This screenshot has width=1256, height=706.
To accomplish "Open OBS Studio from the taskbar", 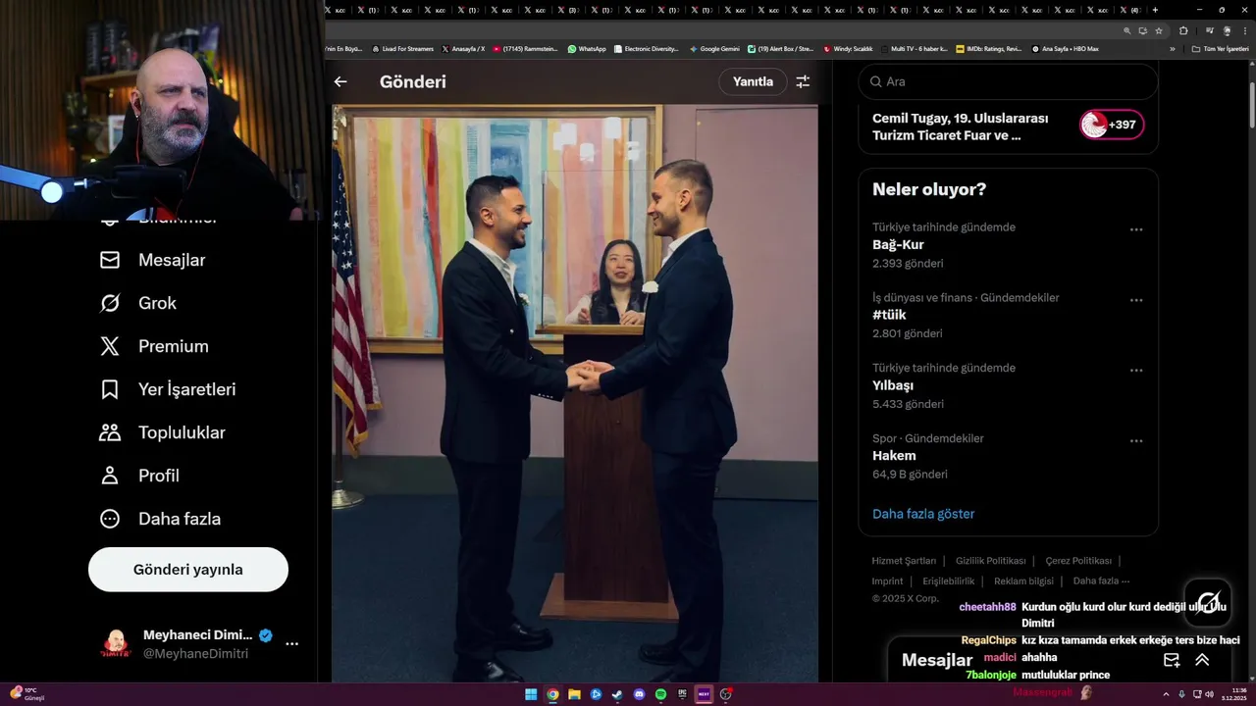I will (725, 694).
